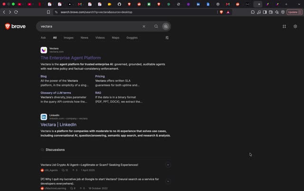
Task: Switch to Videos results
Action: 100,38
